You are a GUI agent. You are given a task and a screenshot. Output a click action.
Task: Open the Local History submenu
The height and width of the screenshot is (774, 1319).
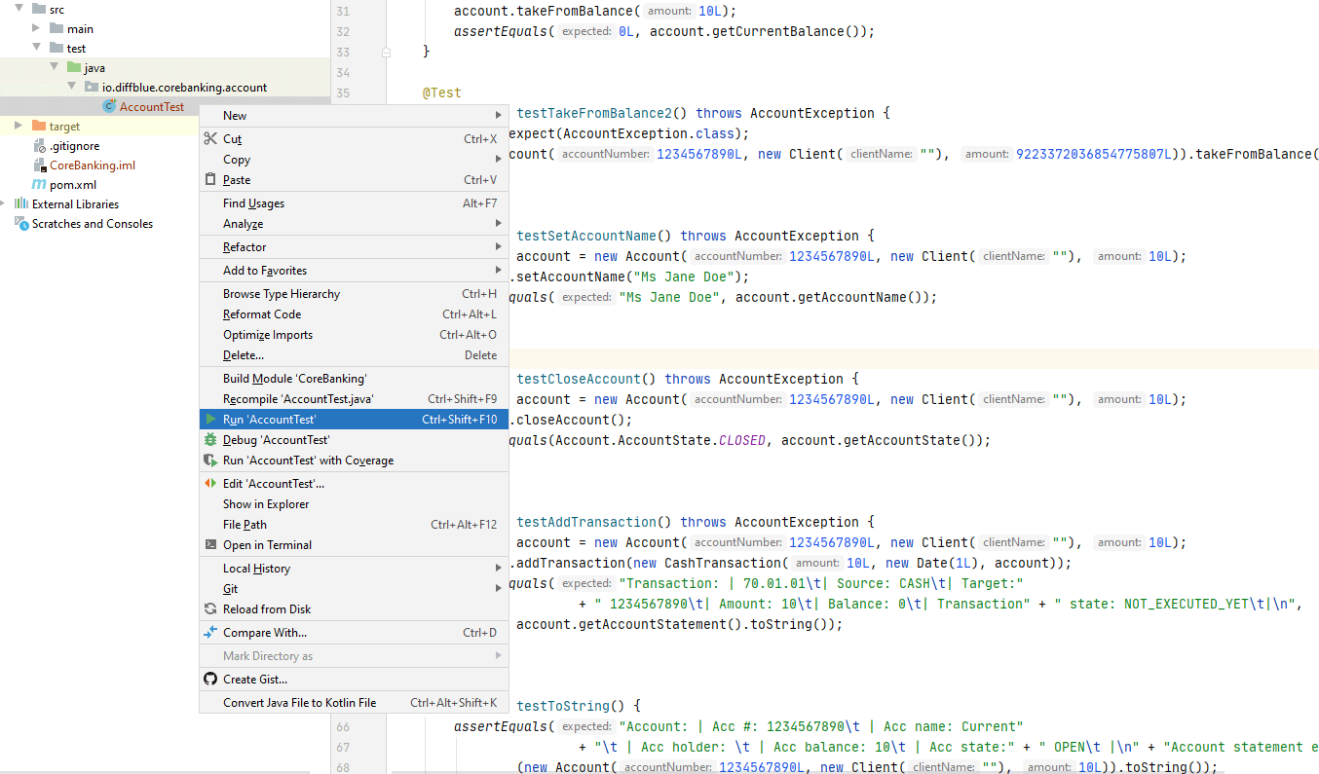[354, 569]
